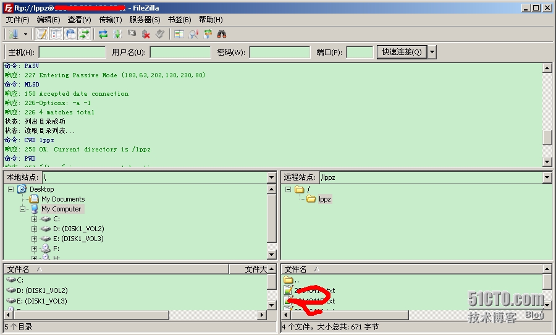Select My Documents in the local tree
The width and height of the screenshot is (556, 335).
pos(63,199)
